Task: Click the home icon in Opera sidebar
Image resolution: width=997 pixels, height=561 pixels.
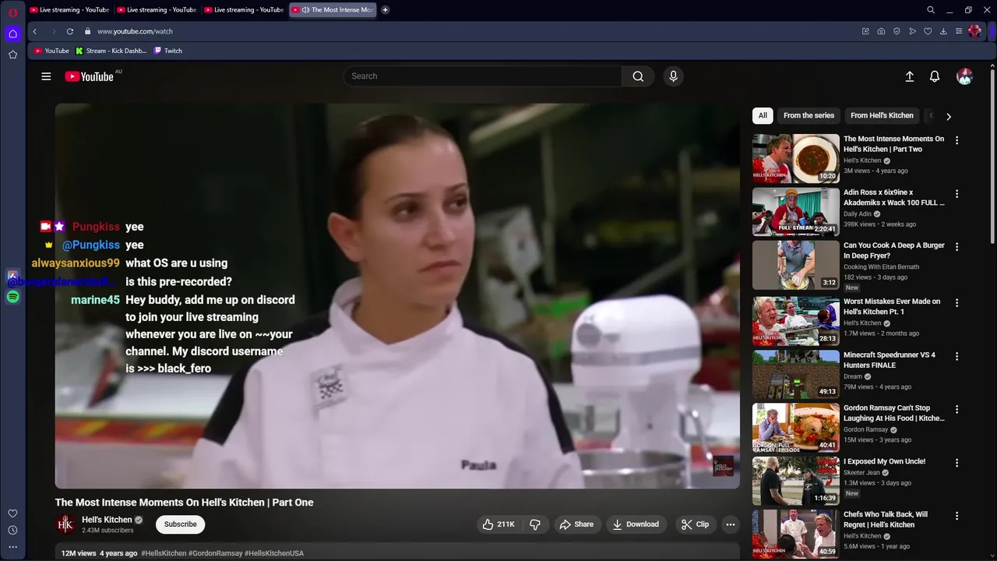Action: point(12,34)
